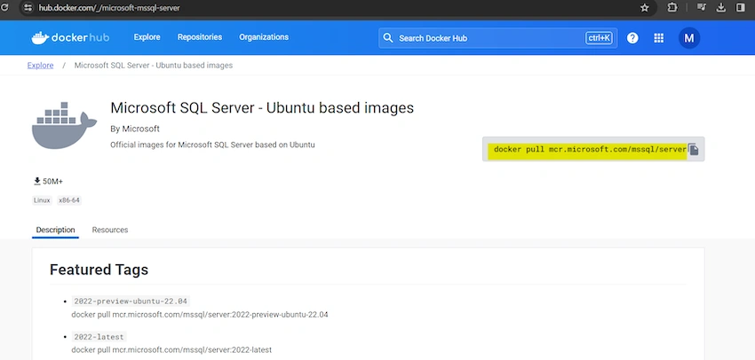This screenshot has width=755, height=360.
Task: Copy the docker pull command
Action: 694,150
